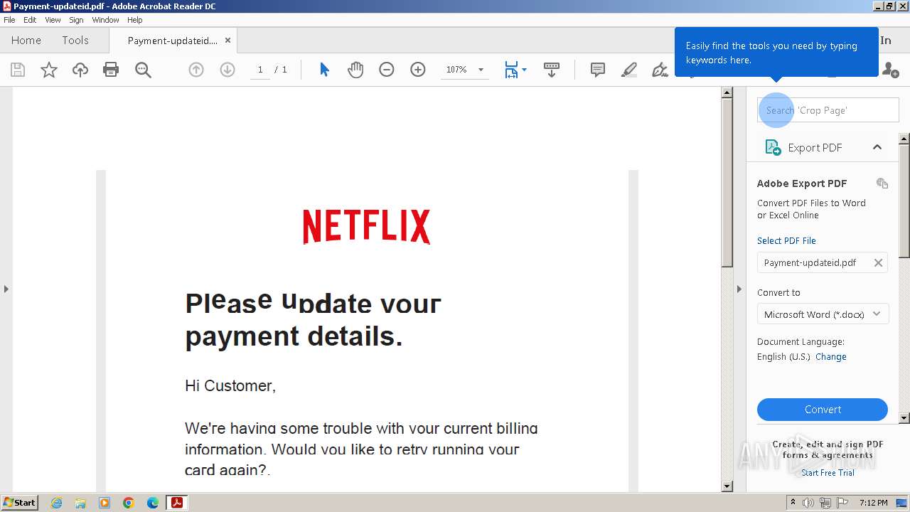The width and height of the screenshot is (910, 512).
Task: Switch to the Home tab
Action: (x=26, y=41)
